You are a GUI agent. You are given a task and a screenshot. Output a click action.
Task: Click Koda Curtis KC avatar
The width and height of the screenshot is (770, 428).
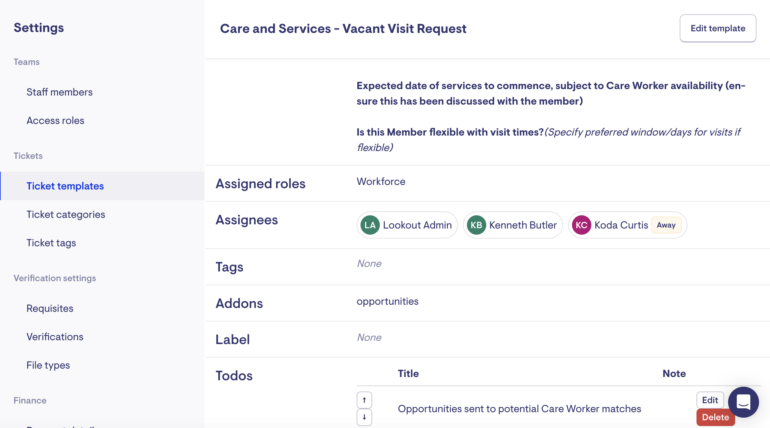tap(581, 225)
